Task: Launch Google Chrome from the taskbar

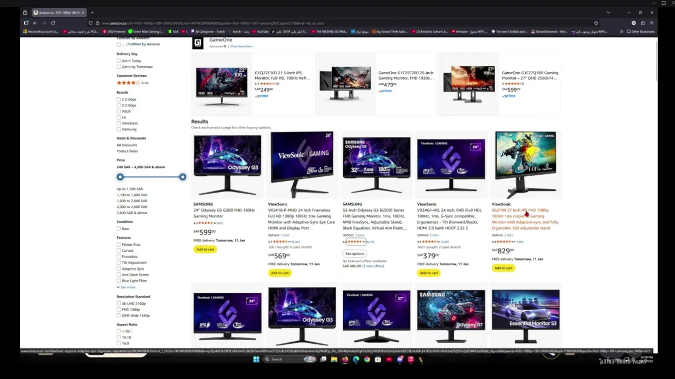Action: click(367, 360)
